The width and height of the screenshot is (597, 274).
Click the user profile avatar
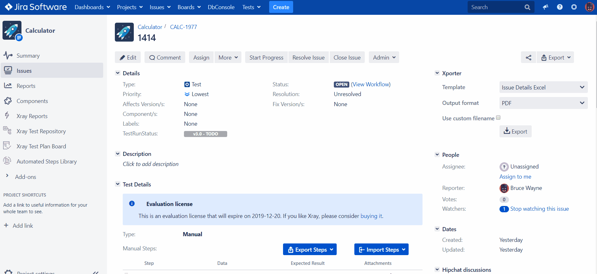(589, 7)
